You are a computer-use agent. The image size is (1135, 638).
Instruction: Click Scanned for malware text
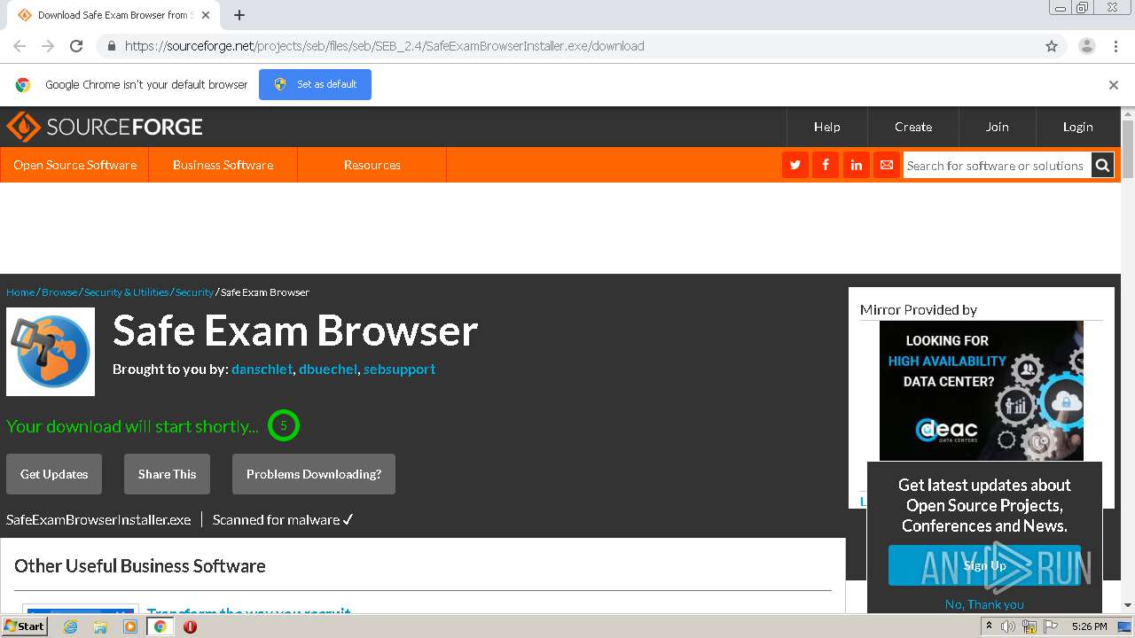point(276,520)
